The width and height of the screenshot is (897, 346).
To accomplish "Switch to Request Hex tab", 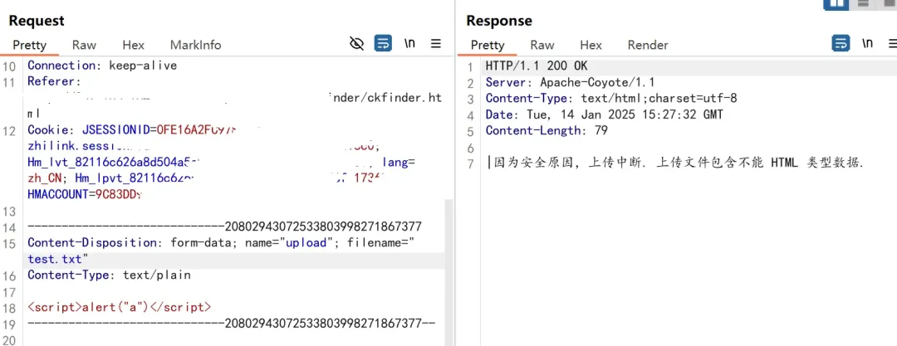I will (x=133, y=45).
